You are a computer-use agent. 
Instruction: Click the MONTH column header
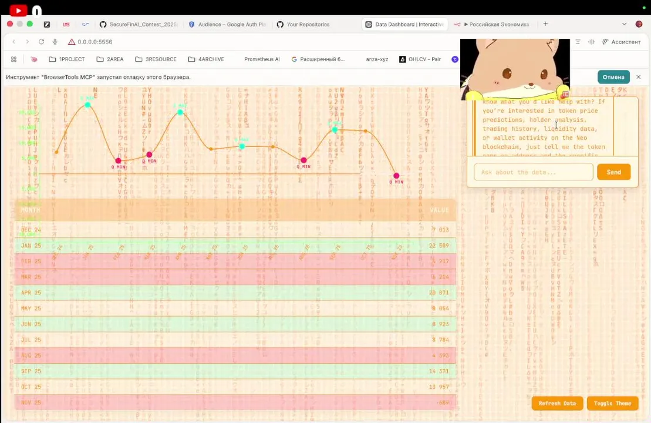[x=31, y=210]
